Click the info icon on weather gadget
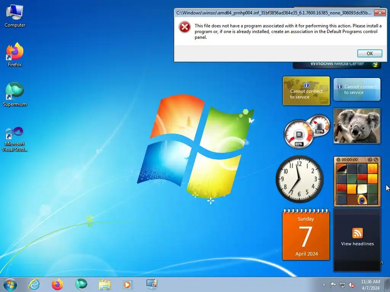The width and height of the screenshot is (390, 292). 339,87
